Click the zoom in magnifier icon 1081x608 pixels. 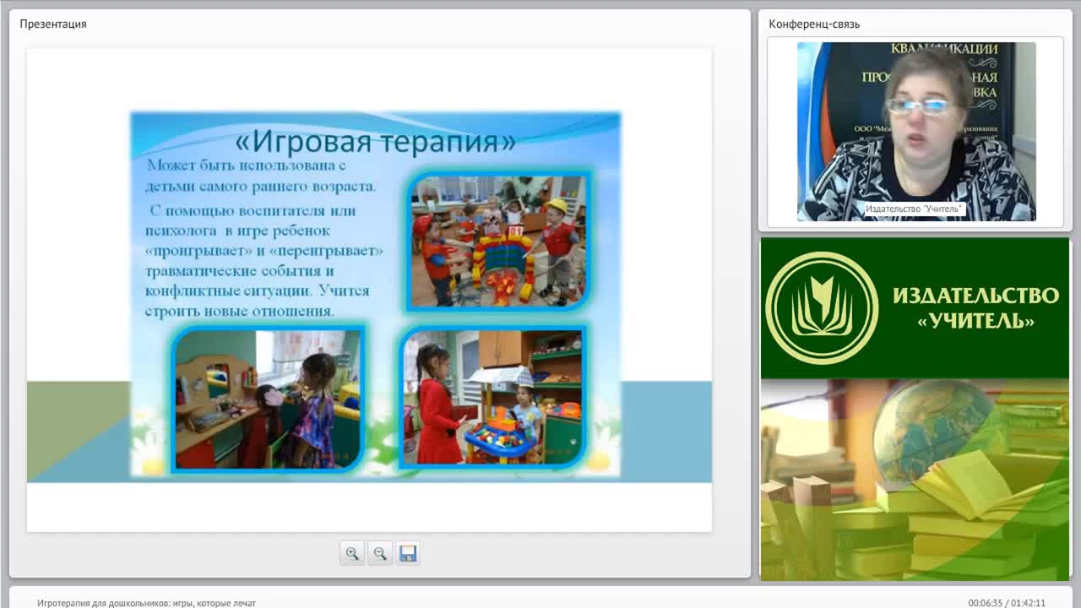click(x=352, y=553)
